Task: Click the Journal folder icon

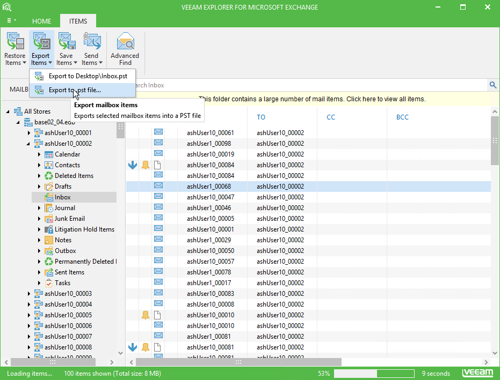Action: (49, 208)
